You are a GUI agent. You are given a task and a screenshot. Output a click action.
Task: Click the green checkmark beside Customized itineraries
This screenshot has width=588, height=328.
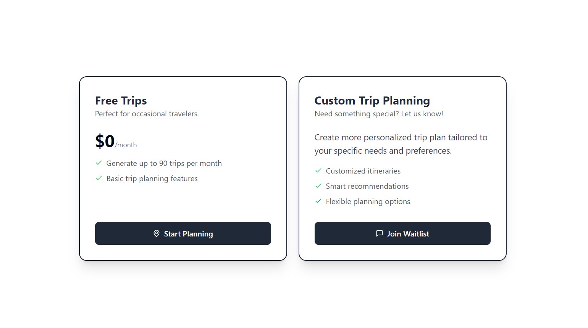[x=318, y=170]
